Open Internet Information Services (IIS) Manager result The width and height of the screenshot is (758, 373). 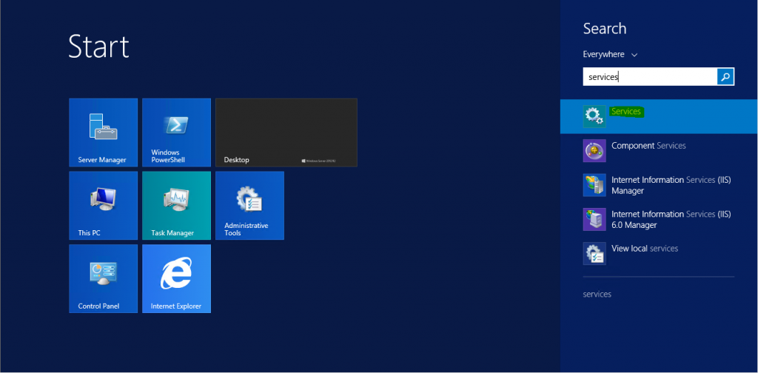click(659, 185)
